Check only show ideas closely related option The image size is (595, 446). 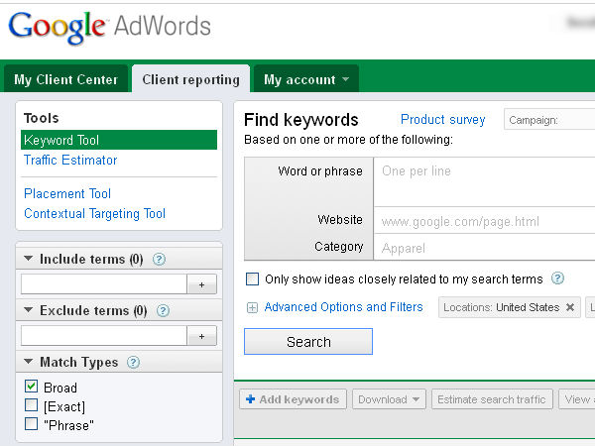pos(252,279)
